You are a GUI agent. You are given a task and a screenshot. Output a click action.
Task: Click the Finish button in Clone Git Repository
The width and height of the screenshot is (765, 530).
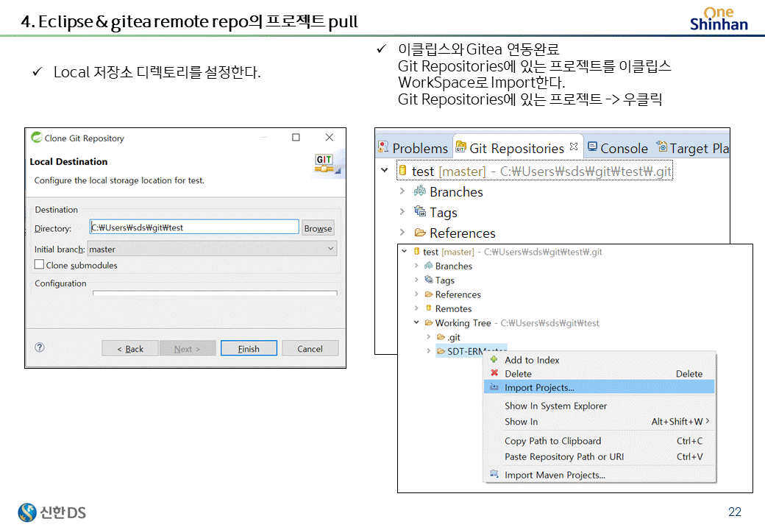click(249, 348)
